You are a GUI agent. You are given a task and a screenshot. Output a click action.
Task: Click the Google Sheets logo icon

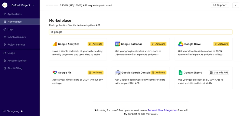[x=180, y=72]
